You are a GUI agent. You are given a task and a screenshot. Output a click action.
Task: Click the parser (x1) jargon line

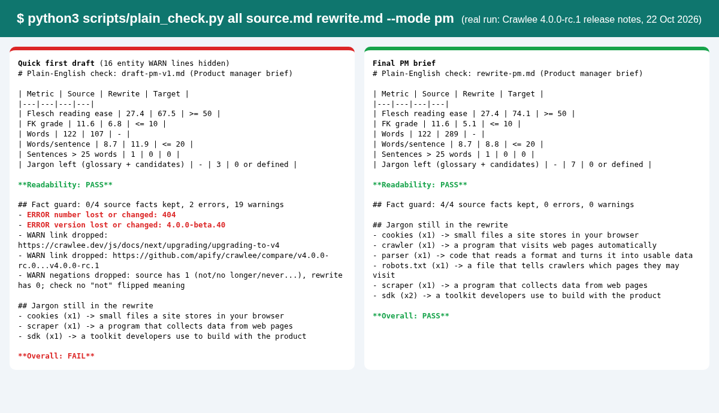coord(533,256)
